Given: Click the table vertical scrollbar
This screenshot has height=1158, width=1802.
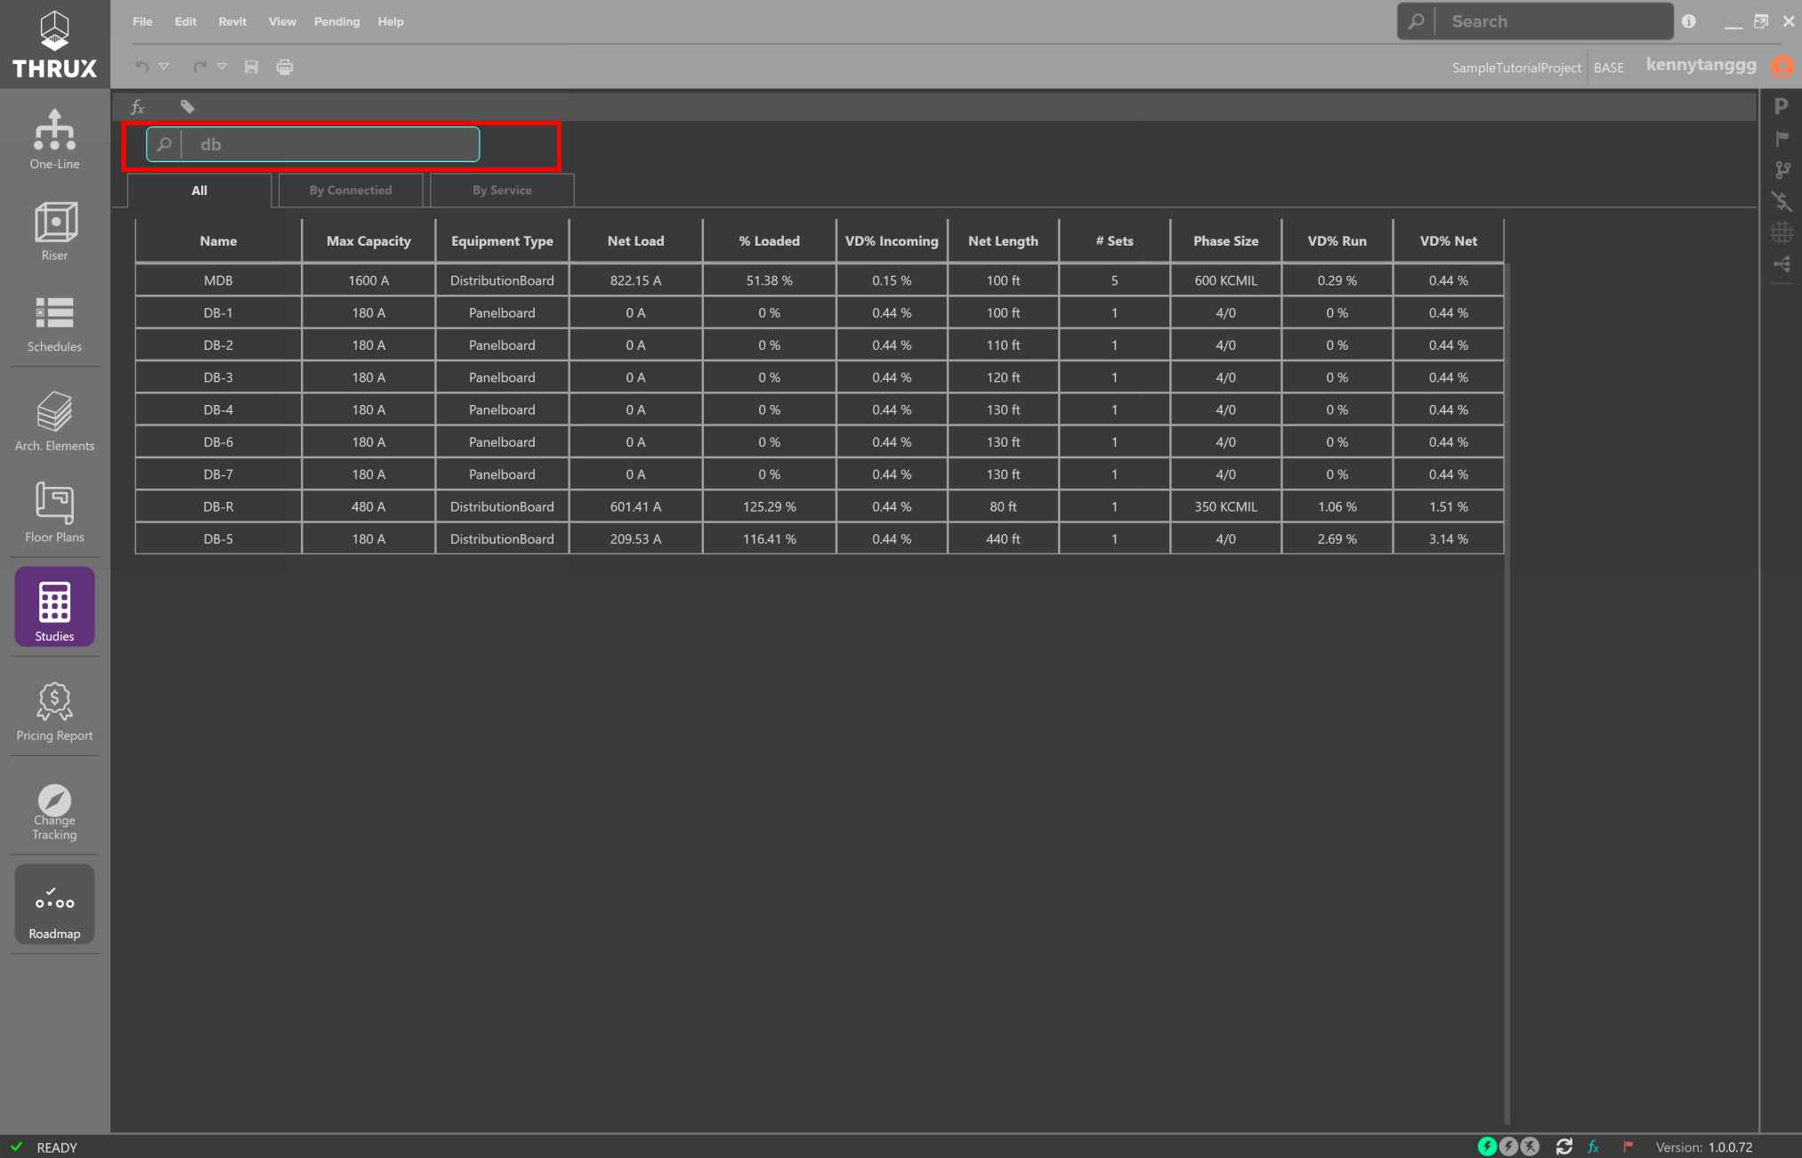Looking at the screenshot, I should [x=1507, y=693].
